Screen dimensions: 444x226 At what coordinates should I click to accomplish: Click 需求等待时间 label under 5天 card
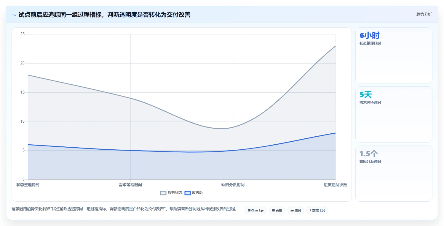370,102
